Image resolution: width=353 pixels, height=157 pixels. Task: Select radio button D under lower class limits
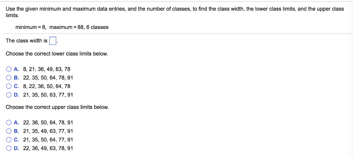(x=9, y=95)
